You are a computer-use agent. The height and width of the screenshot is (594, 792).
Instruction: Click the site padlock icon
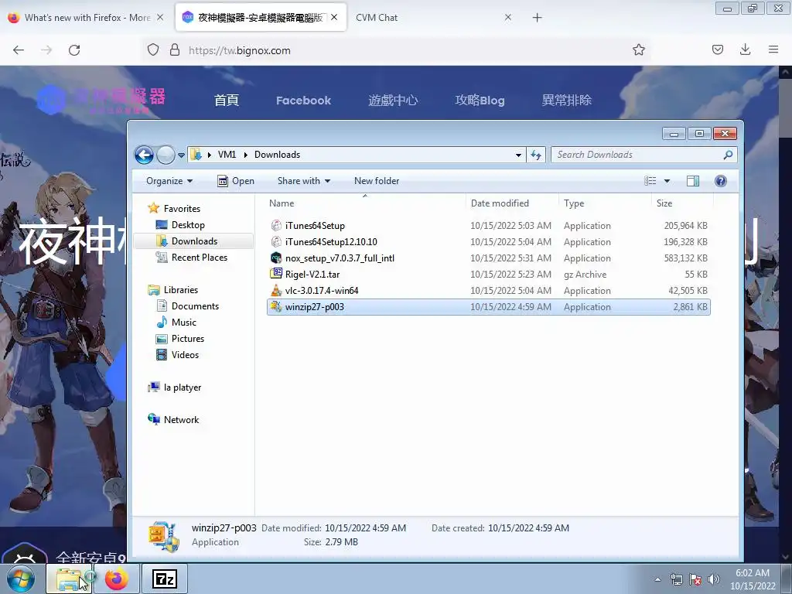175,50
